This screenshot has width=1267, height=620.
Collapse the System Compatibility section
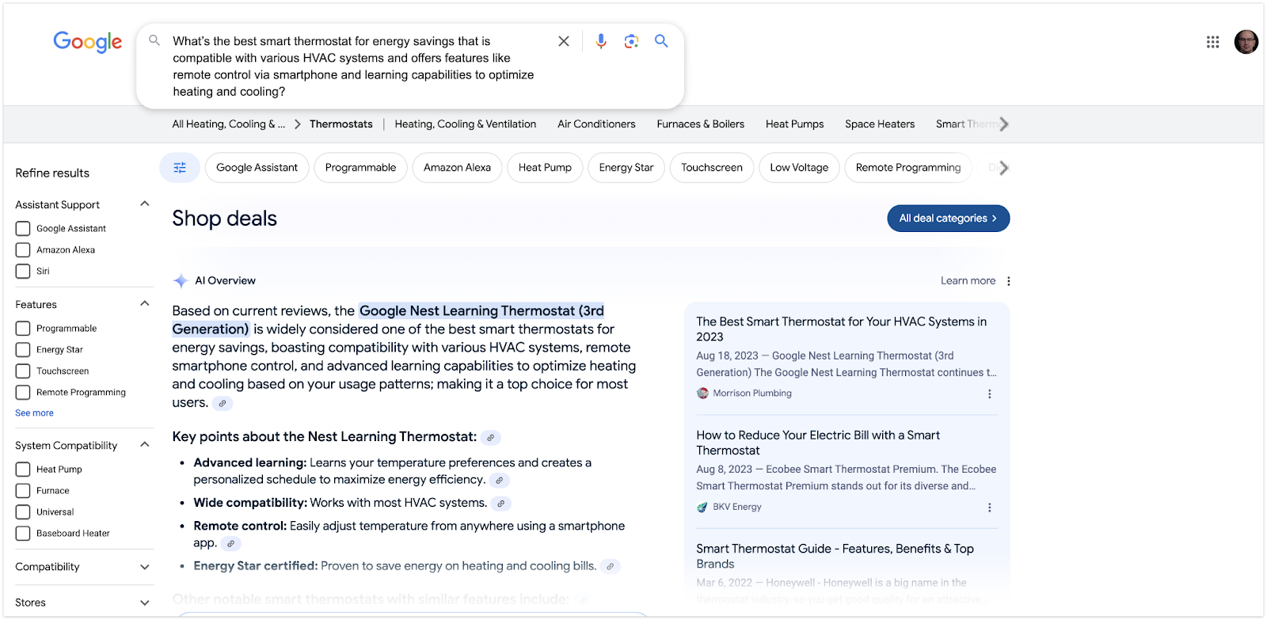[145, 445]
